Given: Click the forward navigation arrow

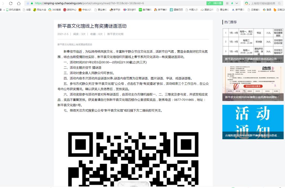Looking at the screenshot, I should click(3, 3).
